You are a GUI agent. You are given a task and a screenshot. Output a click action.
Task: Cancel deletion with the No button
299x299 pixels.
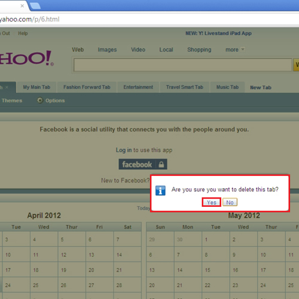[230, 202]
